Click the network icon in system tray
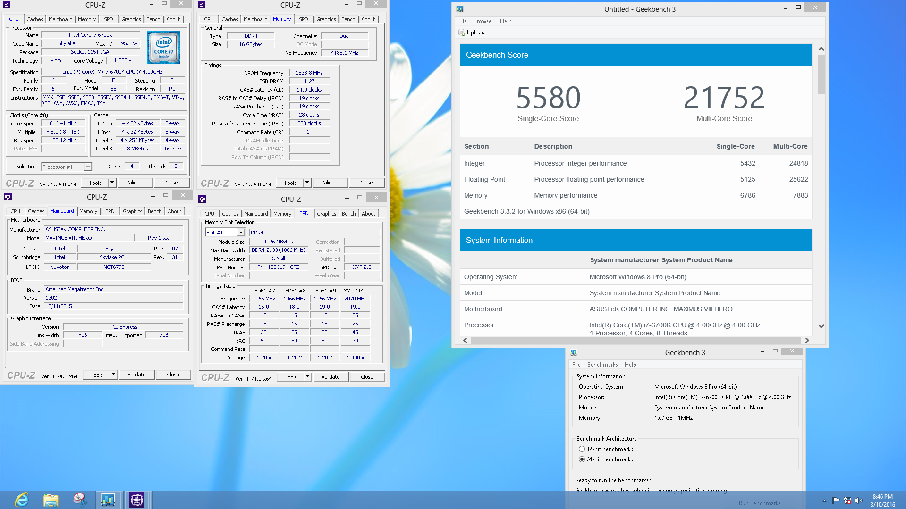Viewport: 906px width, 509px height. click(x=847, y=501)
